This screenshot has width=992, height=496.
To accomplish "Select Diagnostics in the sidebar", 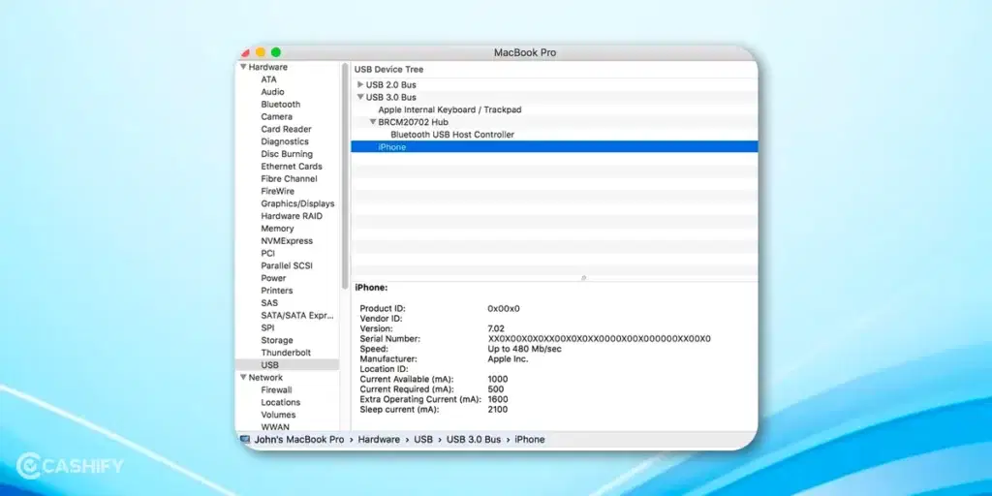I will 285,141.
